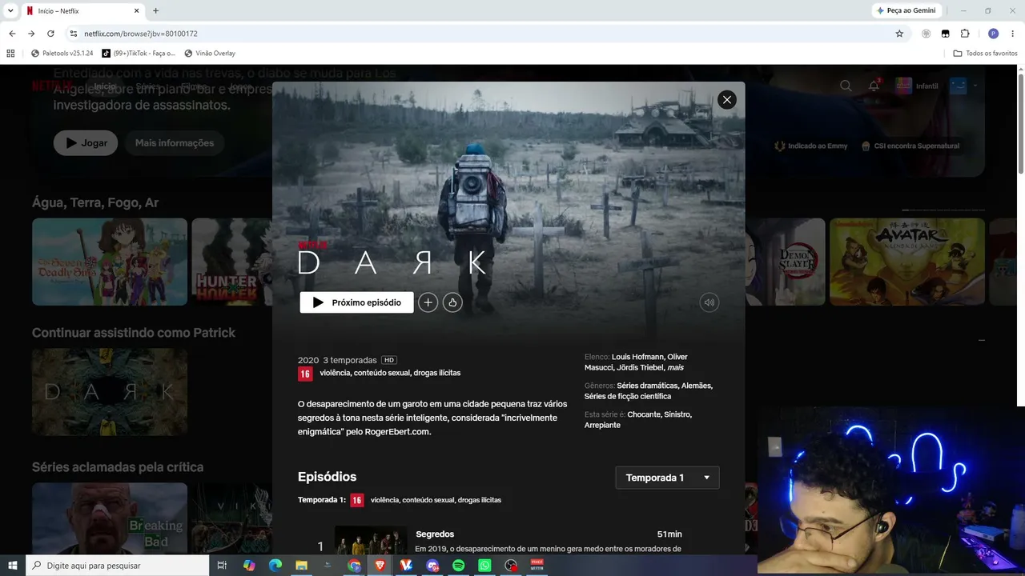Open Voicemeeter from taskbar

coord(537,566)
